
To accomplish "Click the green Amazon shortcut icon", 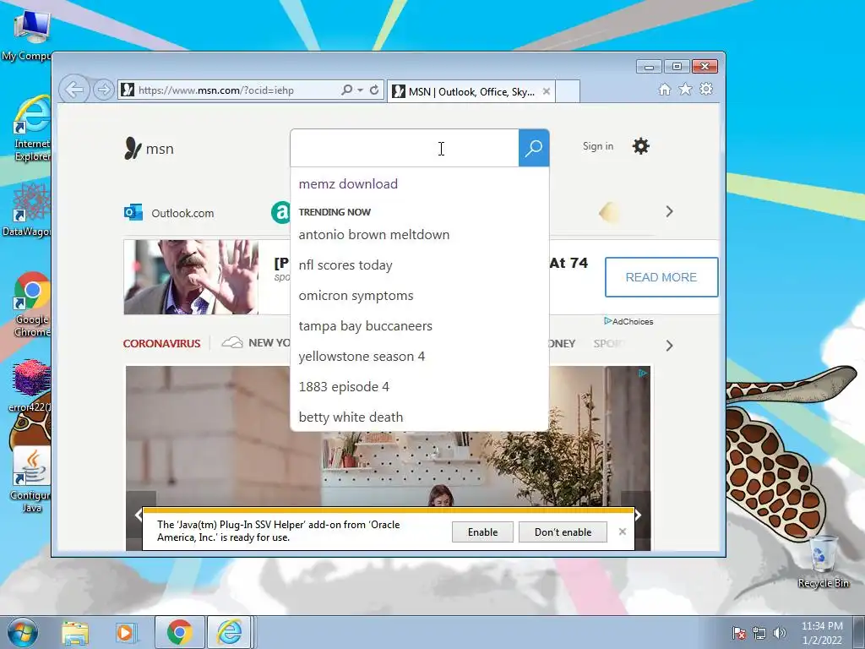I will point(280,212).
